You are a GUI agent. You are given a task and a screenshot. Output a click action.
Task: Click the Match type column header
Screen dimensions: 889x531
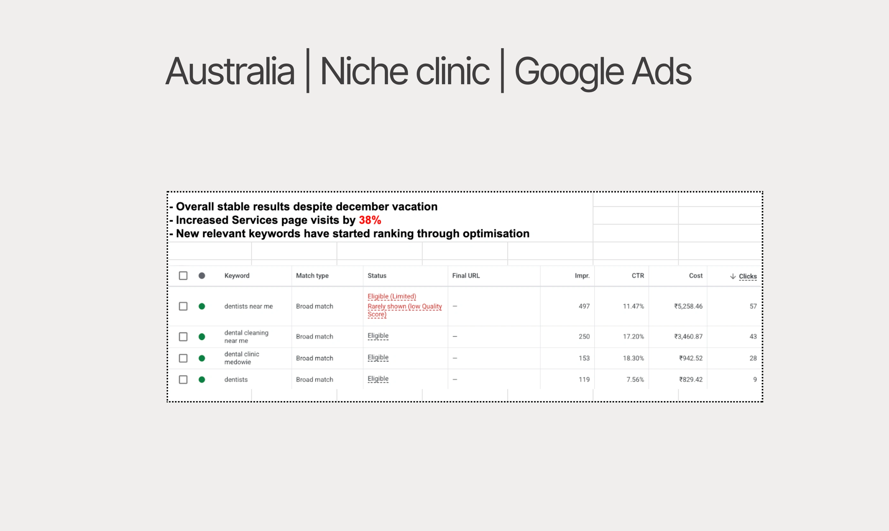coord(312,275)
